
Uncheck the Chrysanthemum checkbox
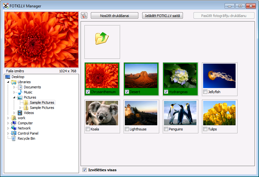[88, 92]
